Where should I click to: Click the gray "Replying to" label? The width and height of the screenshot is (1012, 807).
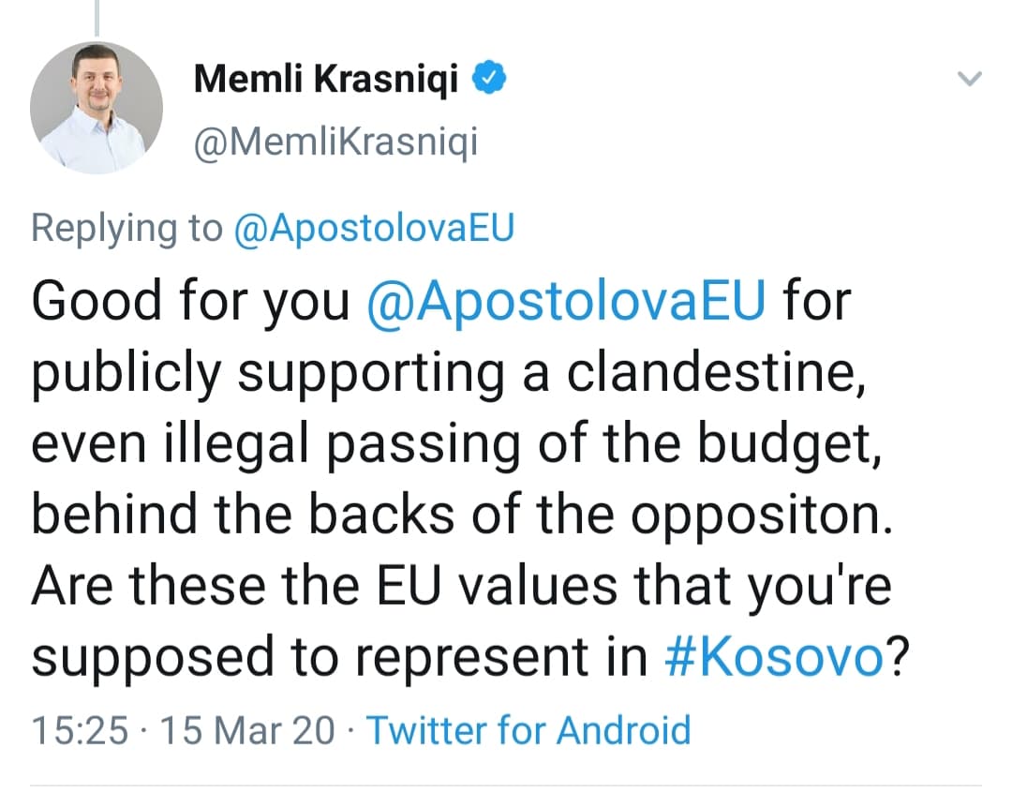(126, 230)
